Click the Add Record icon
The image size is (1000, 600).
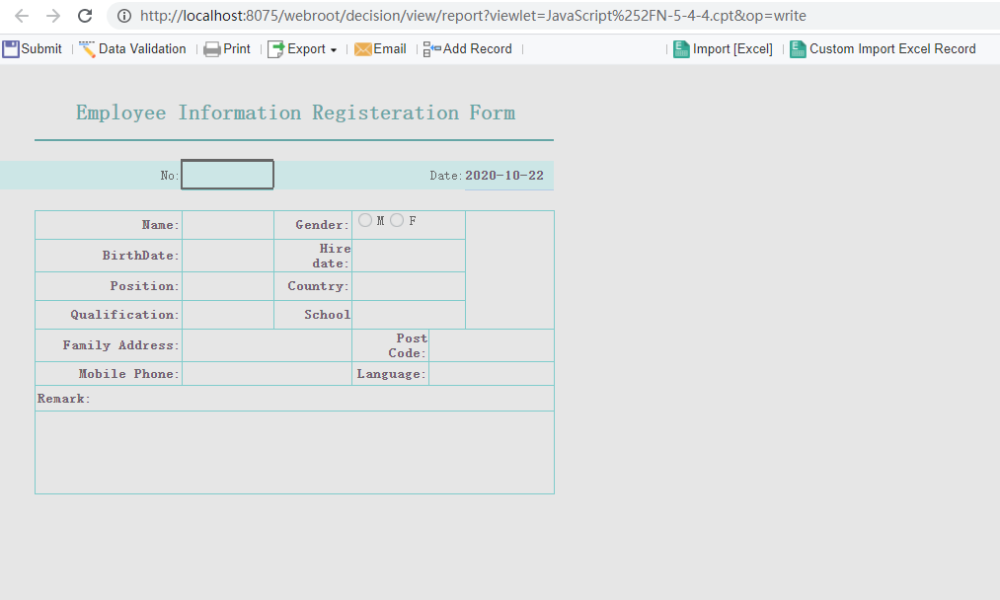pos(431,49)
